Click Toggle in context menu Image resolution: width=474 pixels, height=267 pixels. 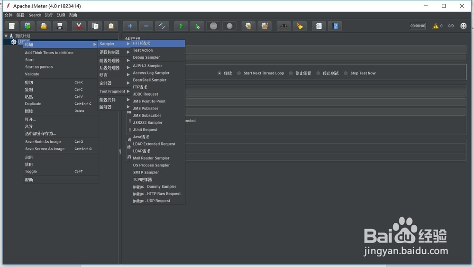pos(61,172)
